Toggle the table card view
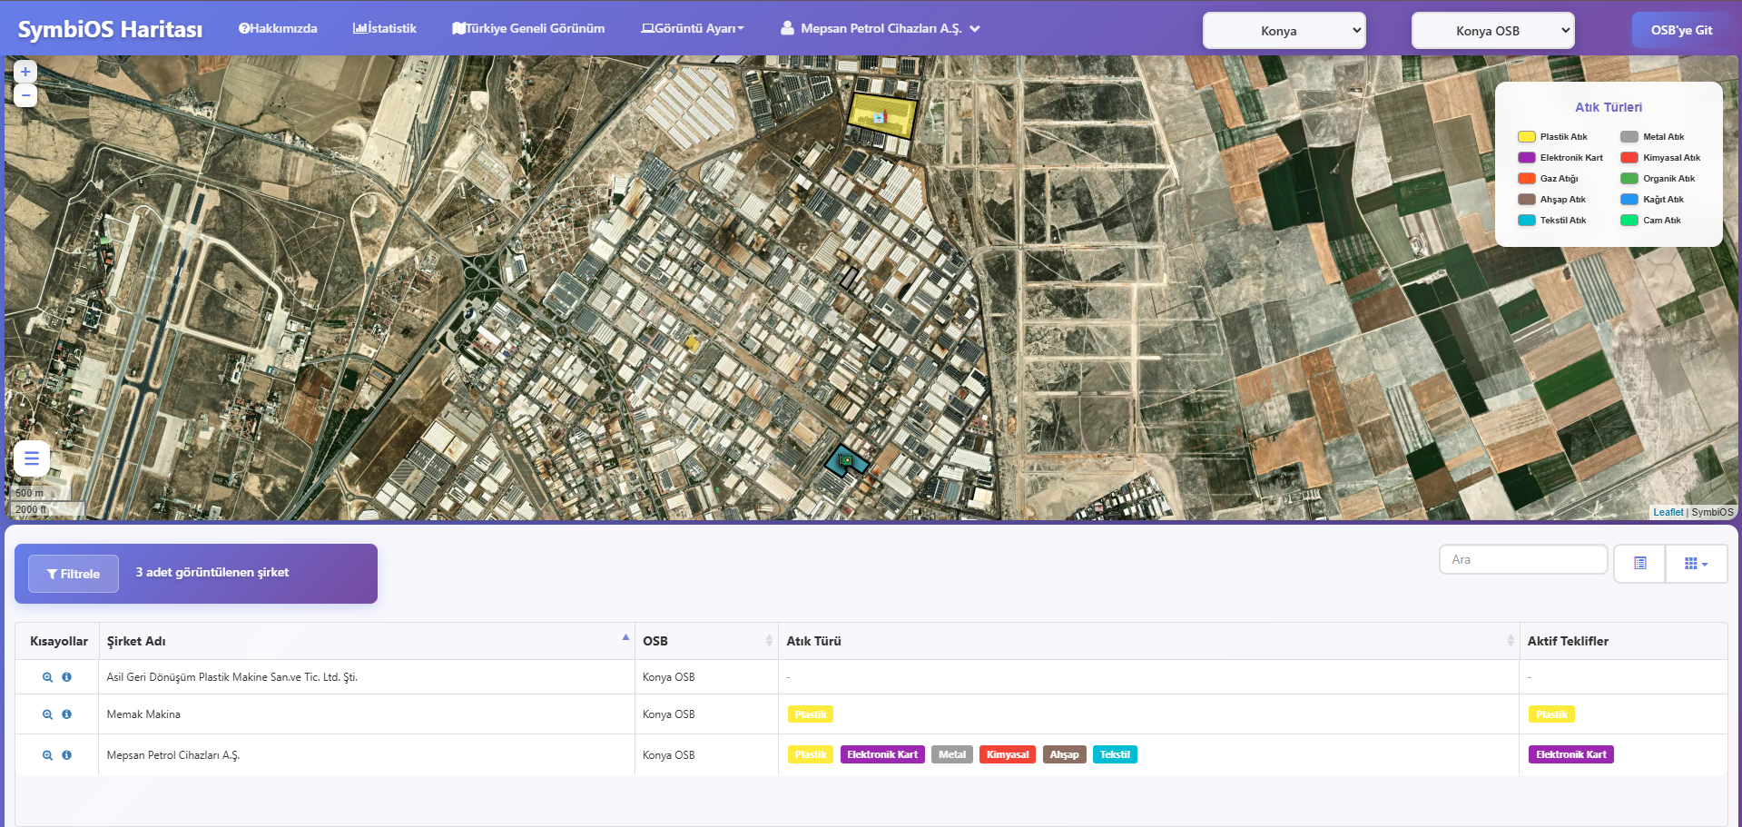The height and width of the screenshot is (827, 1742). (1639, 564)
